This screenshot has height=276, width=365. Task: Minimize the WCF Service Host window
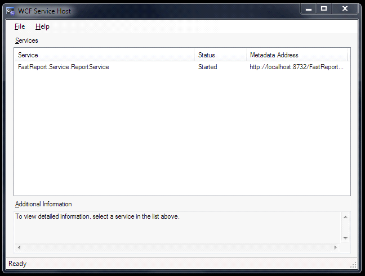pyautogui.click(x=309, y=10)
